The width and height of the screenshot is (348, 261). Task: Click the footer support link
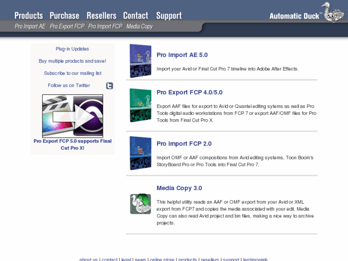231,259
